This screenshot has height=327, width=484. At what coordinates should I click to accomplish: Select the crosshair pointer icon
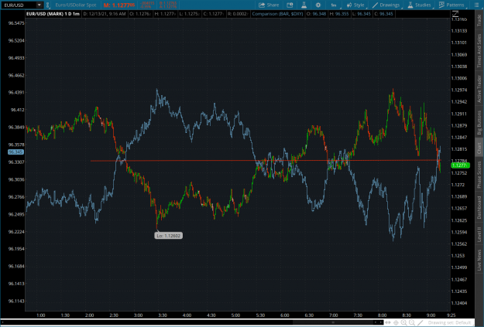396,322
